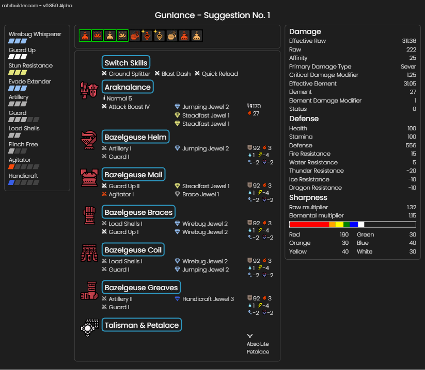Click the Talisman & Petalace icon
Viewport: 425px width, 370px height.
[89, 328]
